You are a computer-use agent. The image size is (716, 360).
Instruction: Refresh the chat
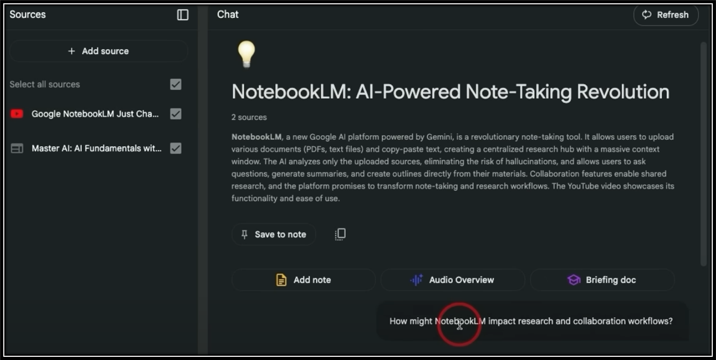(666, 15)
